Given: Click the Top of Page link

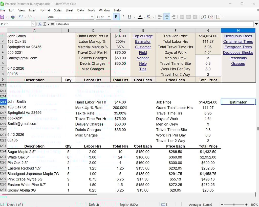Looking at the screenshot, I should click(143, 36).
